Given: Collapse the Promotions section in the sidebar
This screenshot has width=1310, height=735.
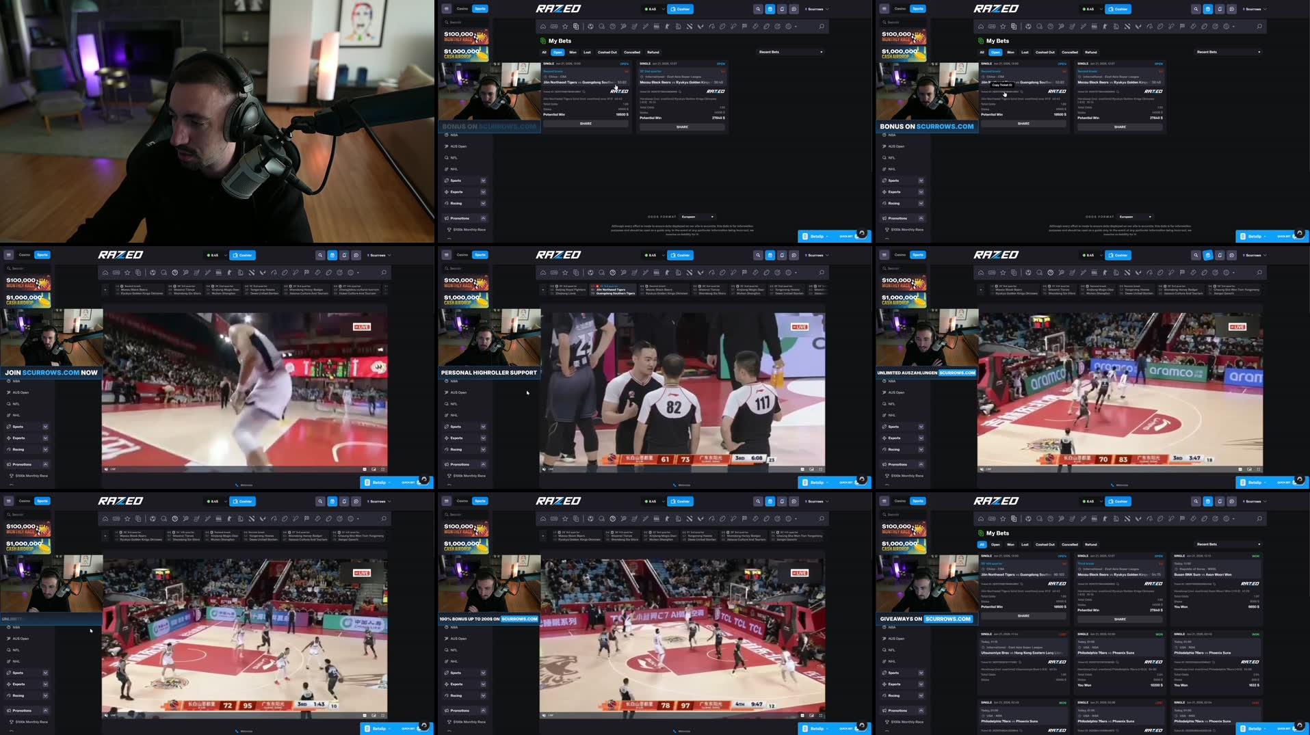Looking at the screenshot, I should [484, 217].
